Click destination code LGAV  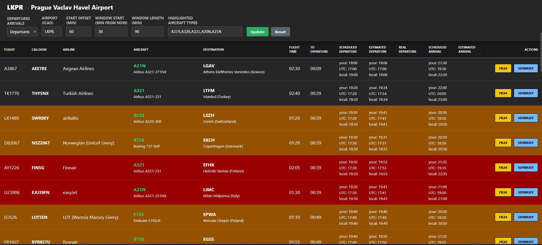coord(209,66)
